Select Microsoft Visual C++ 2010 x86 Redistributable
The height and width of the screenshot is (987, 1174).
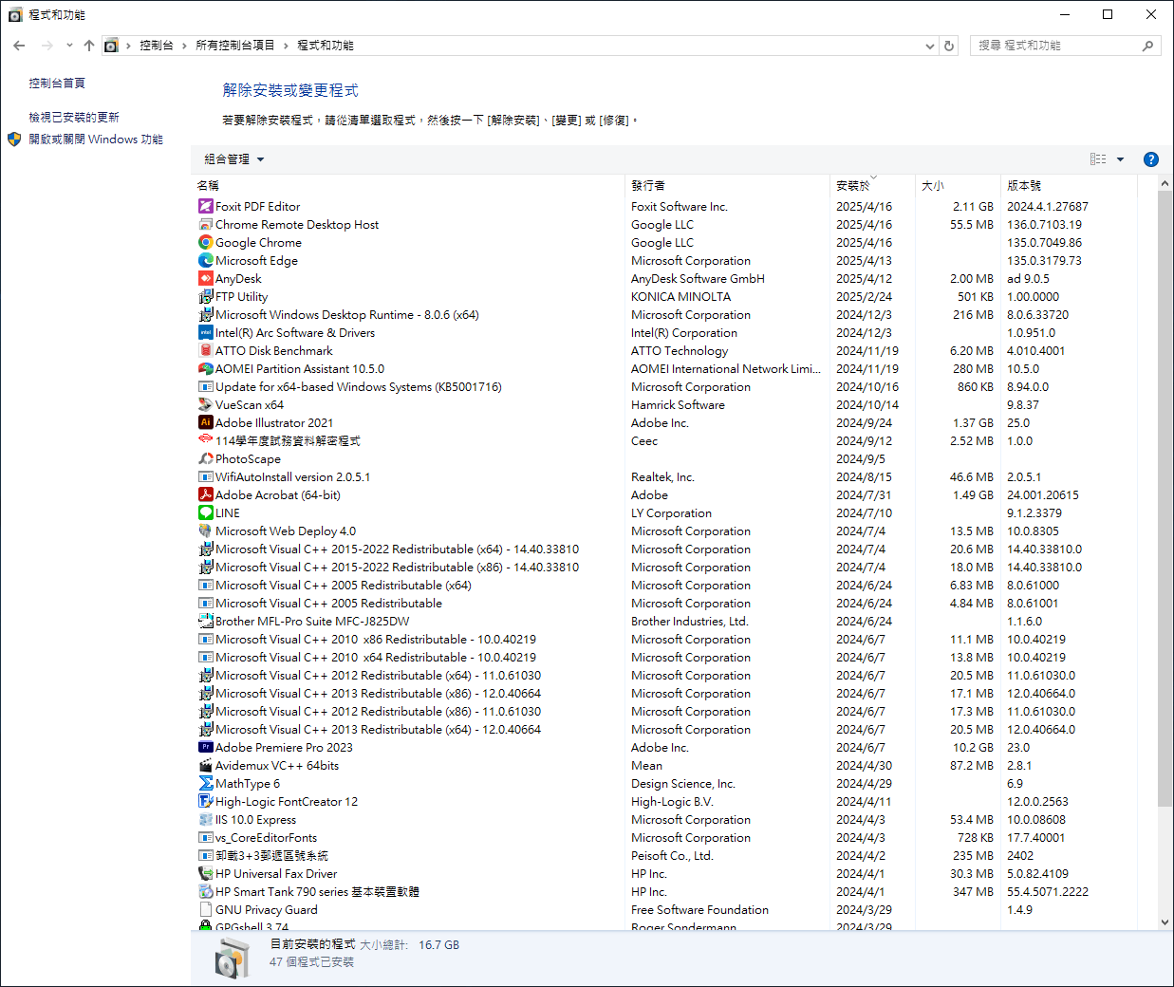[x=666, y=639]
